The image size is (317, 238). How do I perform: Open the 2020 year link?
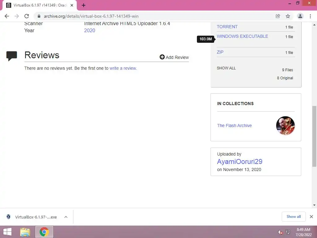coord(89,31)
